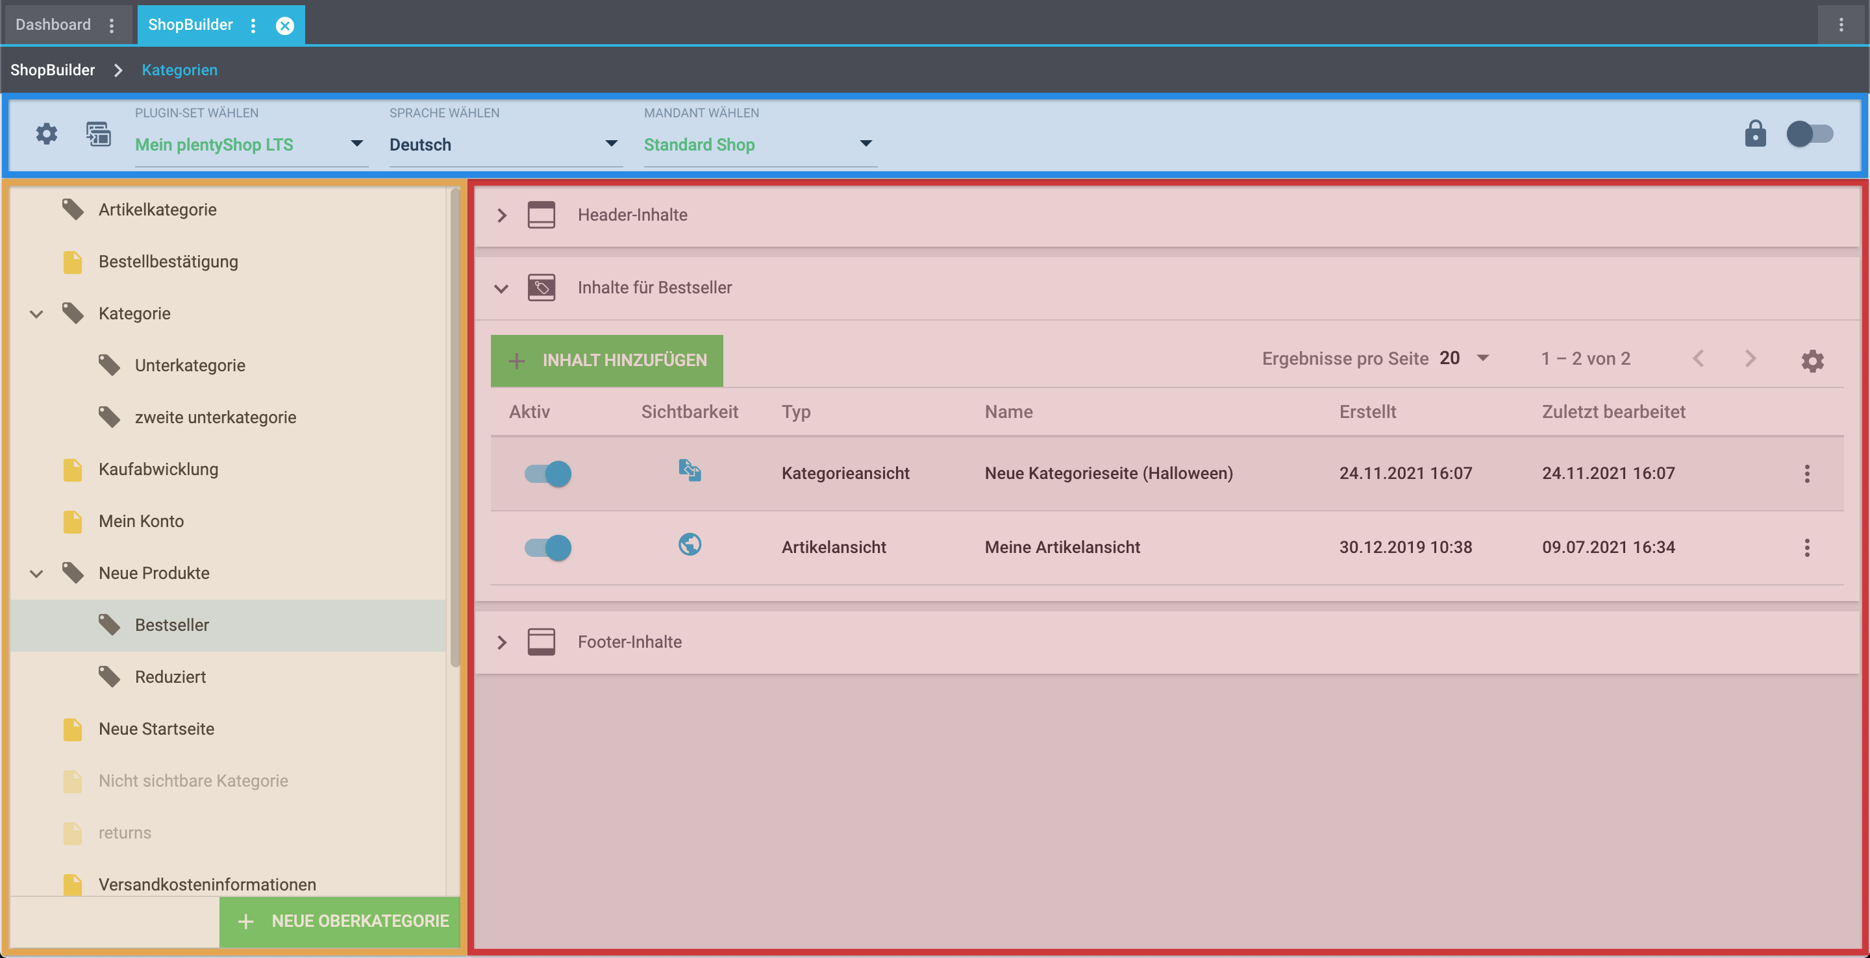Click the next page arrow in pagination
Image resolution: width=1870 pixels, height=958 pixels.
point(1751,358)
